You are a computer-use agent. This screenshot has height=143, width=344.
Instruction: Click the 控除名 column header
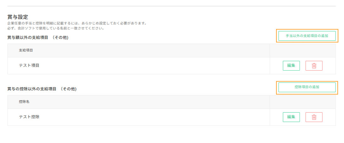(x=24, y=102)
